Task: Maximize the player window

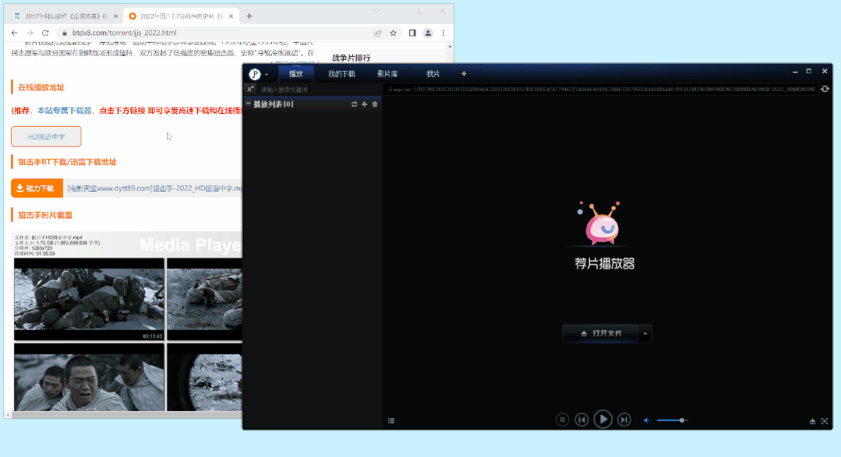Action: 809,72
